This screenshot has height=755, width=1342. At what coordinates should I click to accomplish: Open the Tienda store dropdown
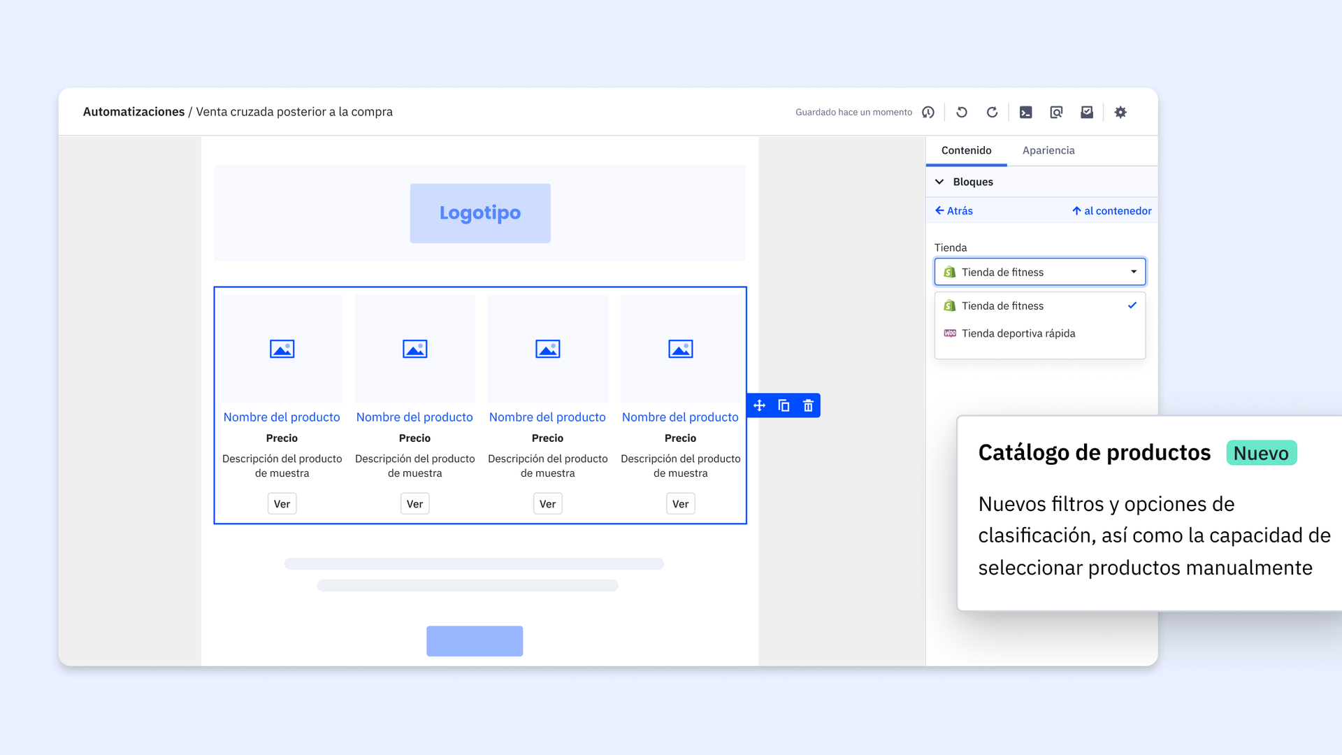pyautogui.click(x=1039, y=272)
